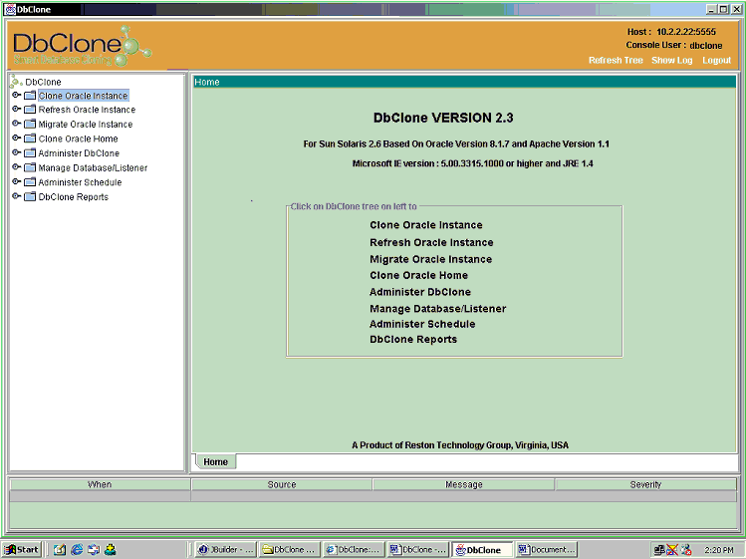Click Migrate Oracle Instance text in home panel
746x559 pixels.
click(431, 259)
